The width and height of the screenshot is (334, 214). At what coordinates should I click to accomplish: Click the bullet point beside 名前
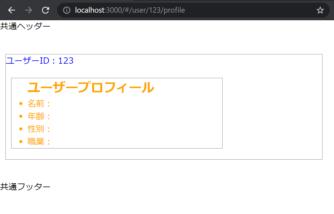(21, 104)
